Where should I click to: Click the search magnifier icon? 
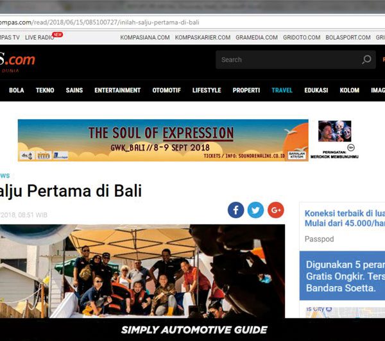[366, 60]
